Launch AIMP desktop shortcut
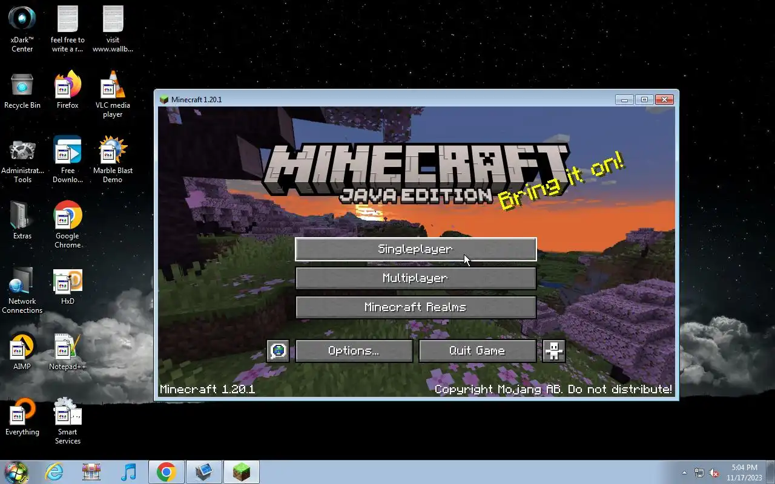This screenshot has width=775, height=484. point(22,352)
